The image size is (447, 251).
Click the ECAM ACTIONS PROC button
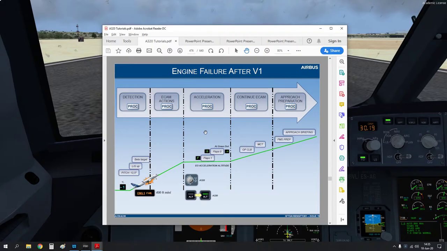coord(167,106)
